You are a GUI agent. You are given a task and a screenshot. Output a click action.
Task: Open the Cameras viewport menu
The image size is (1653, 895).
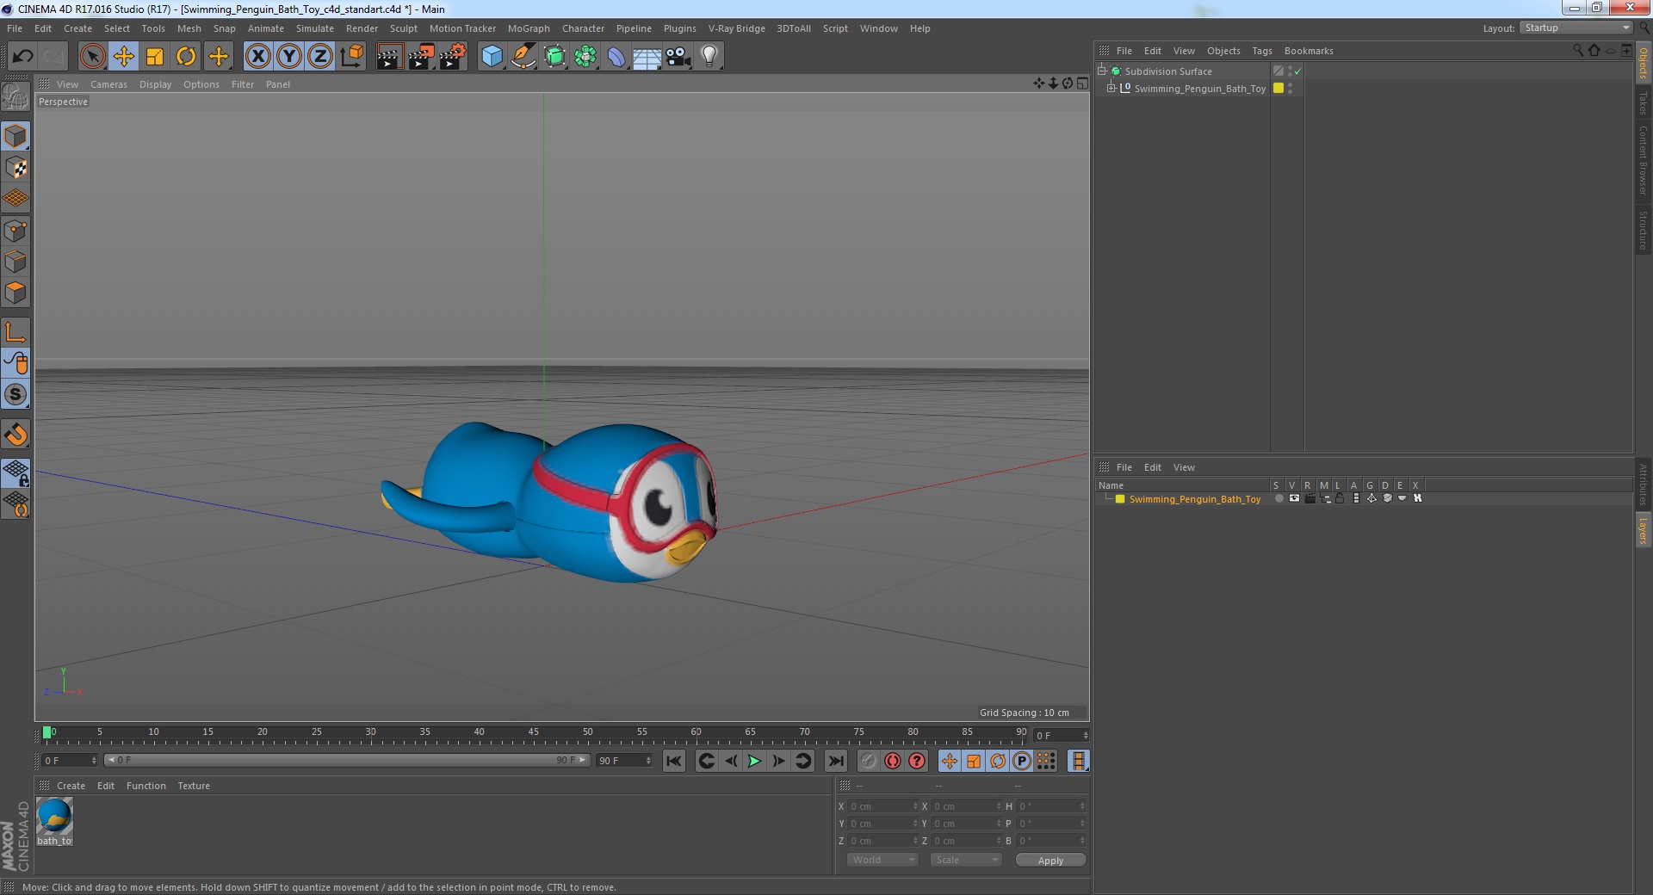pos(108,84)
